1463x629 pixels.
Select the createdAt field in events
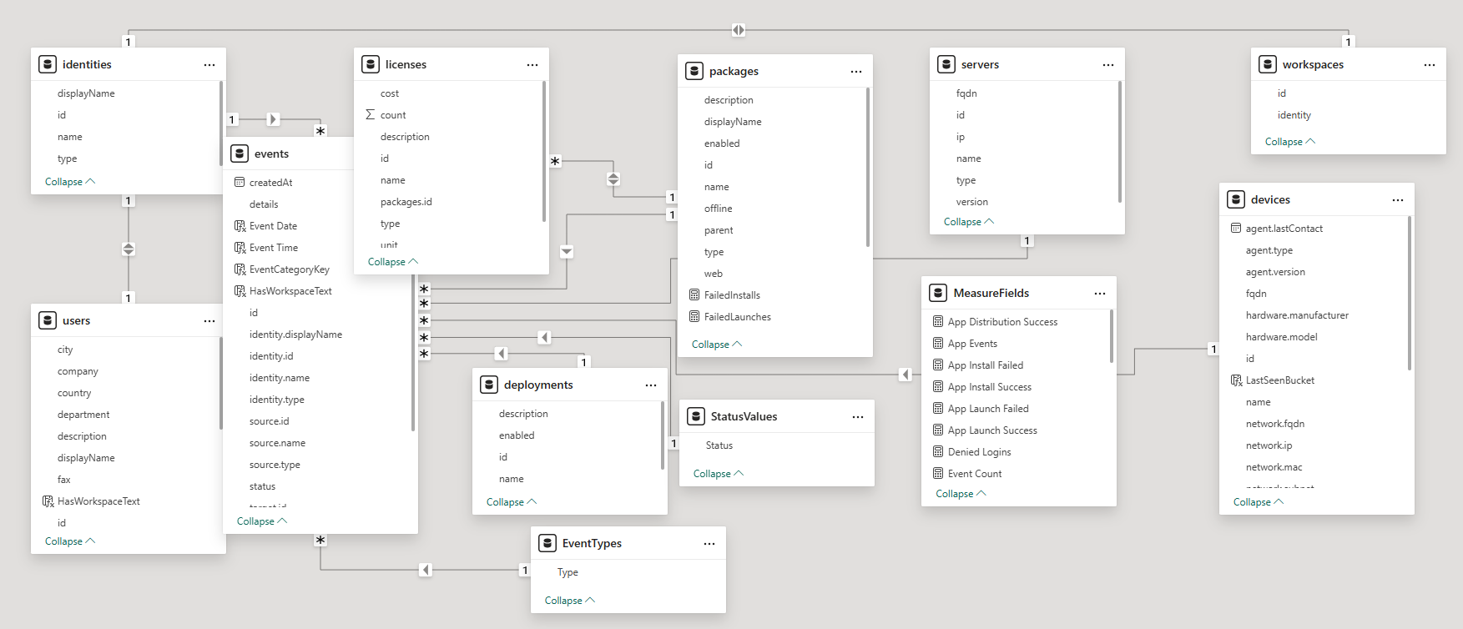[270, 183]
